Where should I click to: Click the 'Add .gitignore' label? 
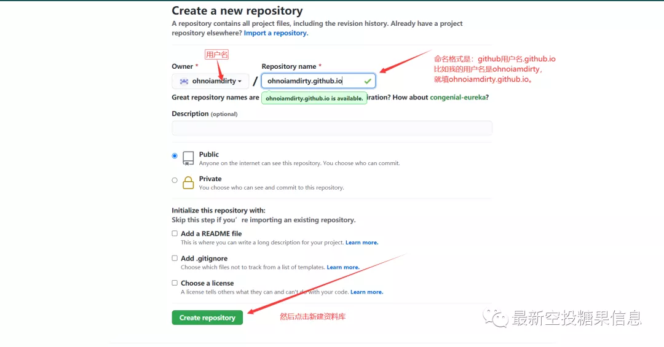[x=204, y=259]
